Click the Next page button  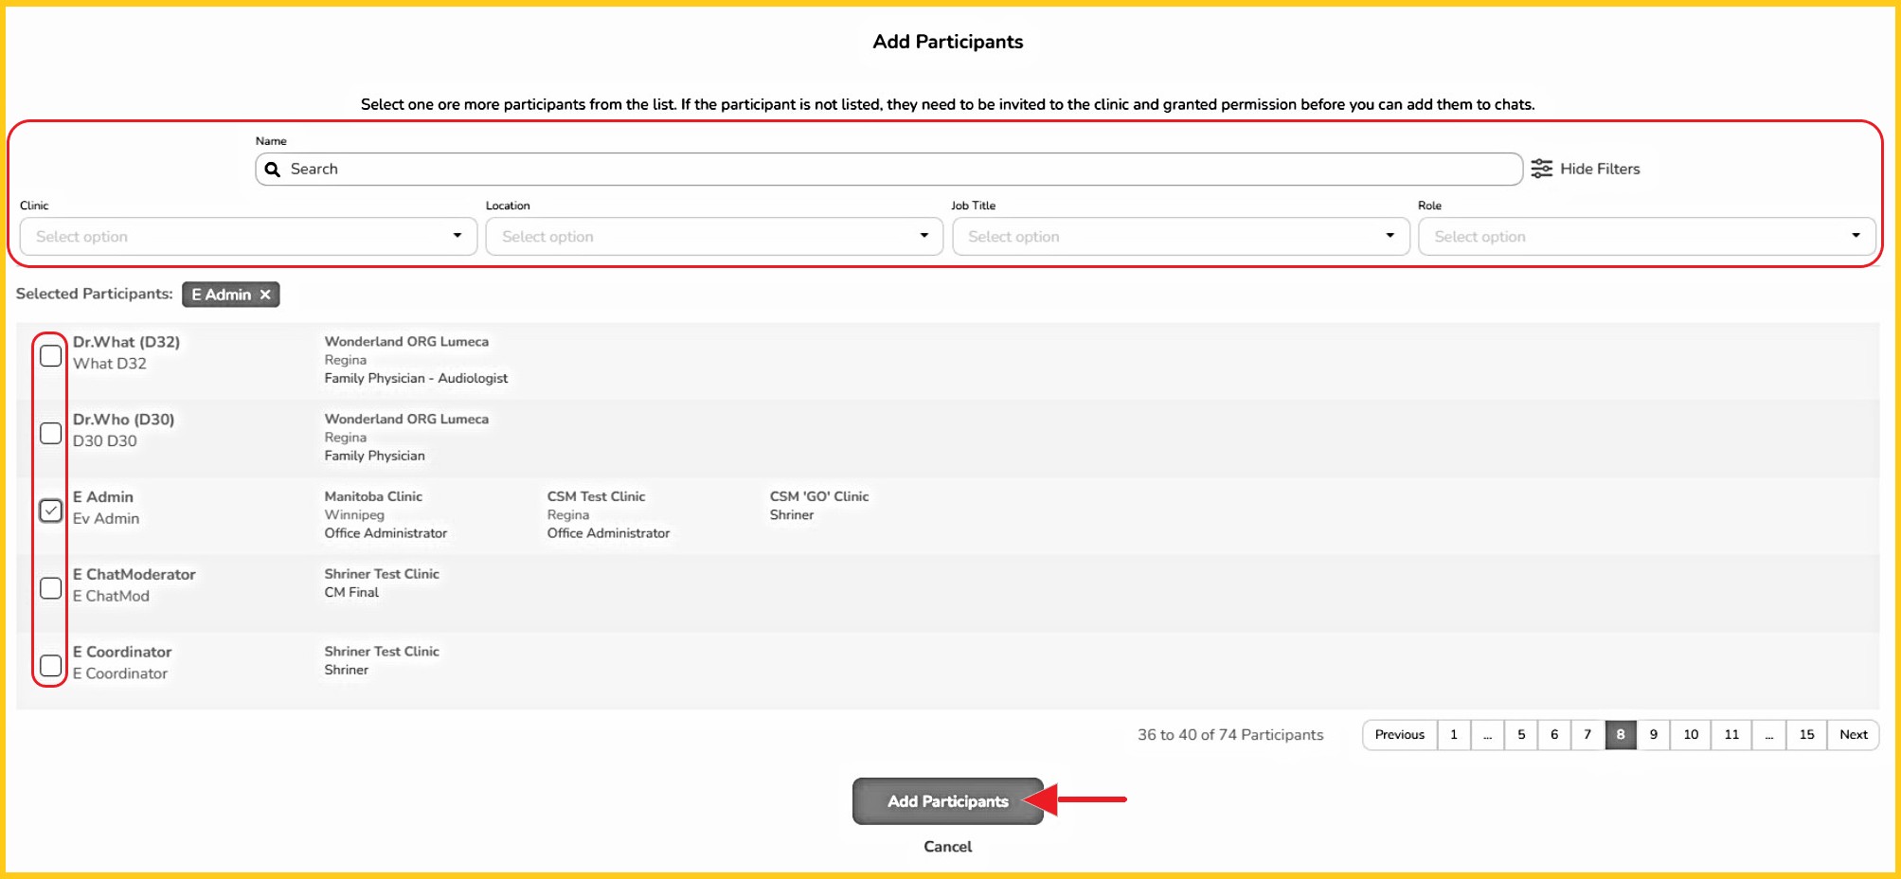[x=1853, y=735]
